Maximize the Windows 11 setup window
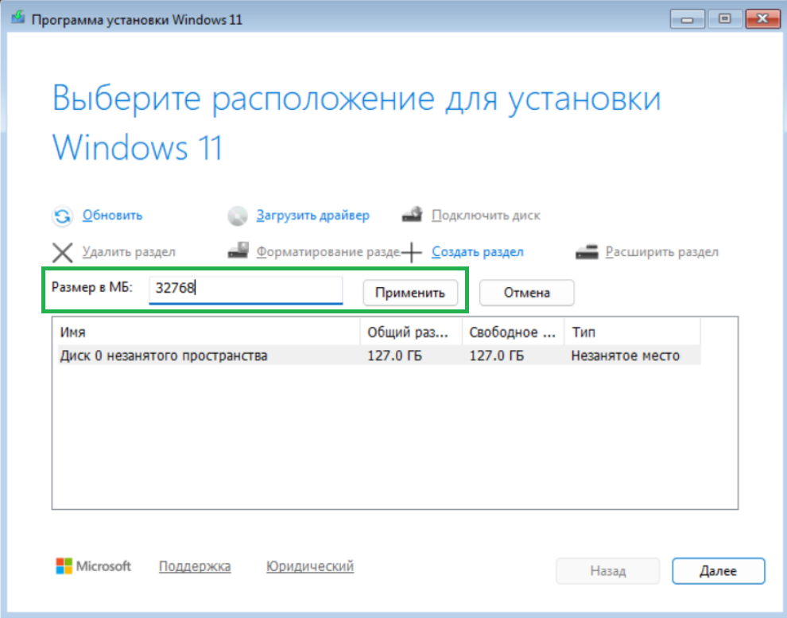This screenshot has height=618, width=787. [x=724, y=19]
